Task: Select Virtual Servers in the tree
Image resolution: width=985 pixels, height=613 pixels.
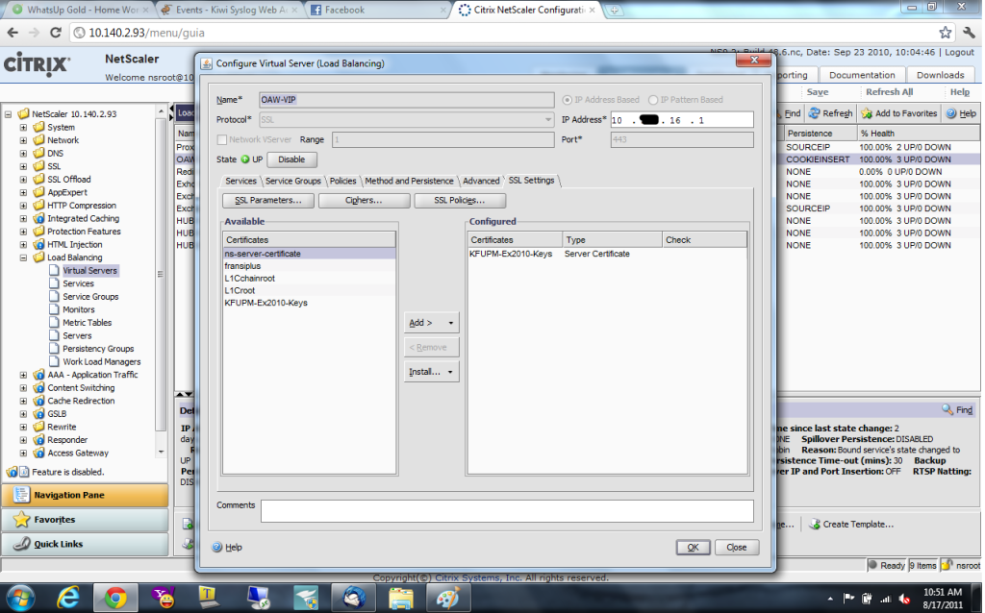Action: tap(89, 271)
